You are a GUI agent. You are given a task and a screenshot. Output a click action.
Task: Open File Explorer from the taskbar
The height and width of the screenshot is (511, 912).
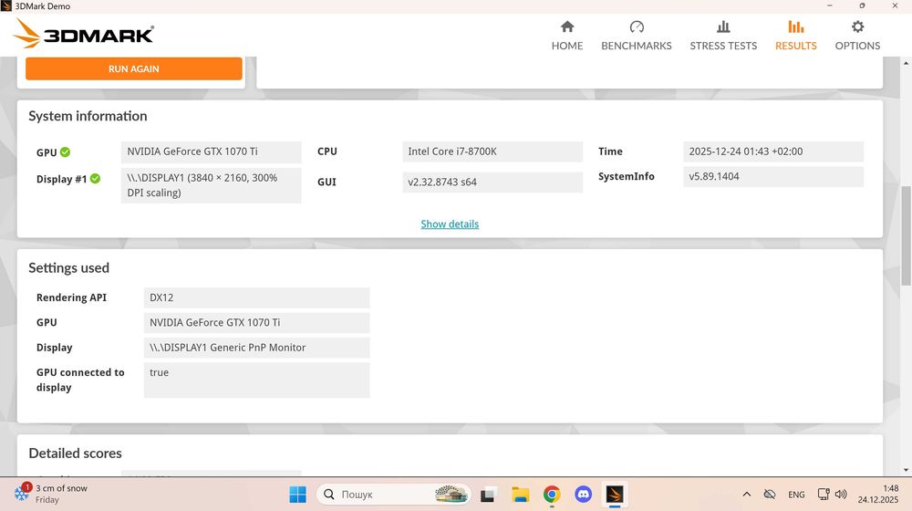(x=520, y=495)
